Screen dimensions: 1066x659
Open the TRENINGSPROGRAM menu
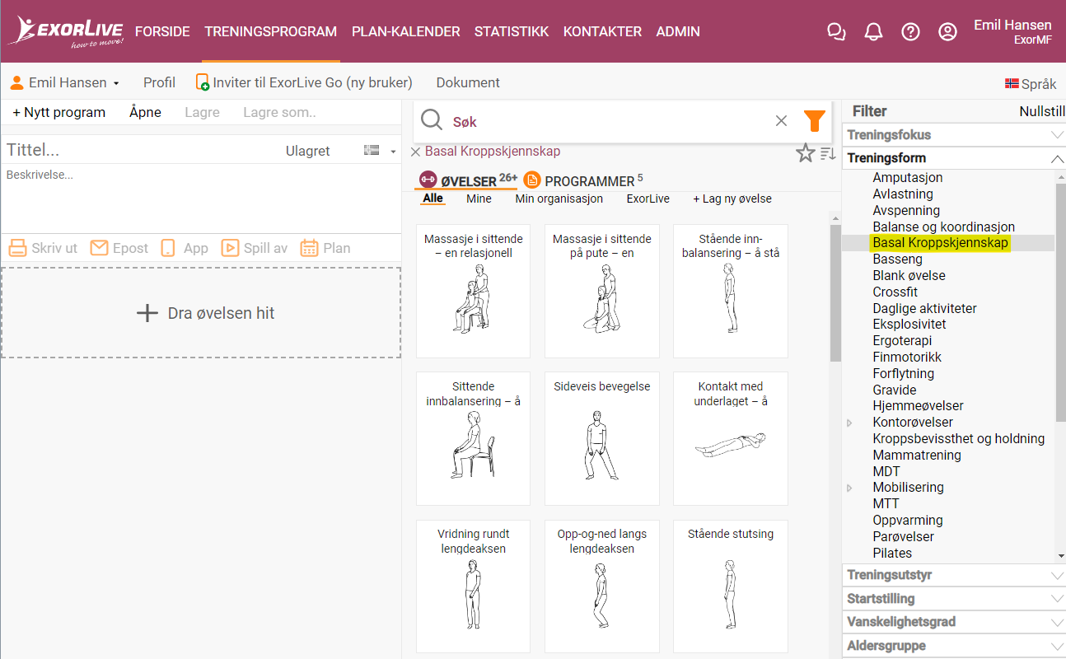(271, 31)
